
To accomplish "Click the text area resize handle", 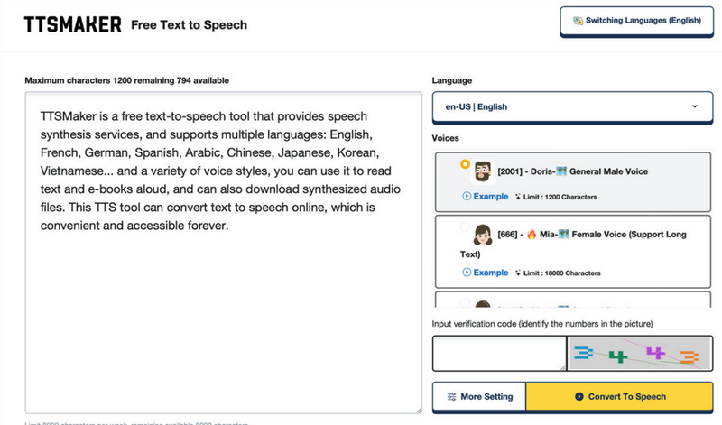I will pyautogui.click(x=419, y=411).
